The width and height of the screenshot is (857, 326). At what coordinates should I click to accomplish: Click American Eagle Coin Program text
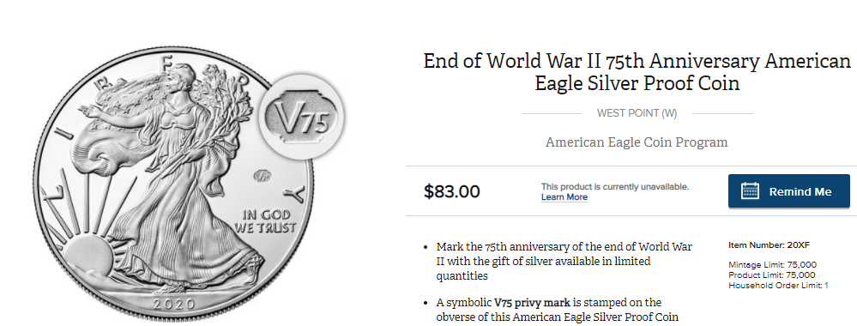point(637,142)
